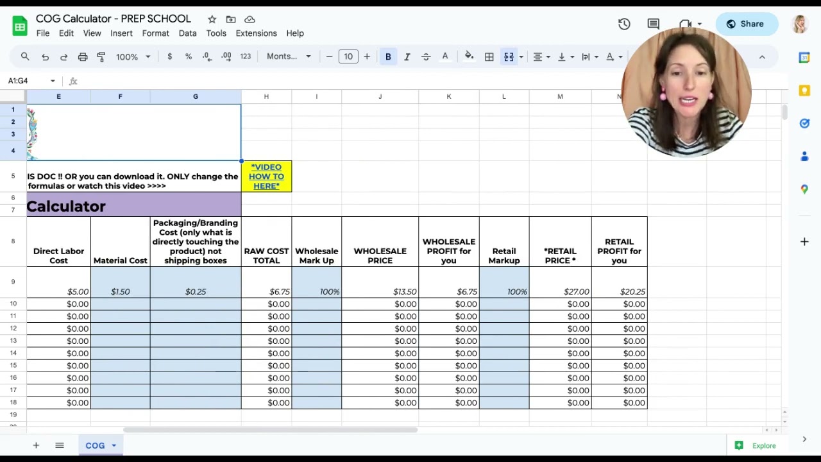821x462 pixels.
Task: Click the search menus magnifier icon
Action: 25,56
